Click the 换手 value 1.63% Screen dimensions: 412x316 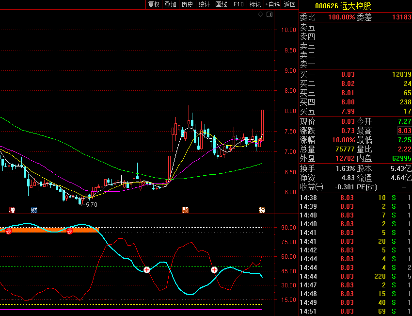[346, 168]
